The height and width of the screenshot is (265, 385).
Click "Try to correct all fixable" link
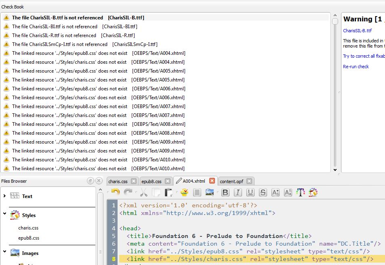point(364,56)
